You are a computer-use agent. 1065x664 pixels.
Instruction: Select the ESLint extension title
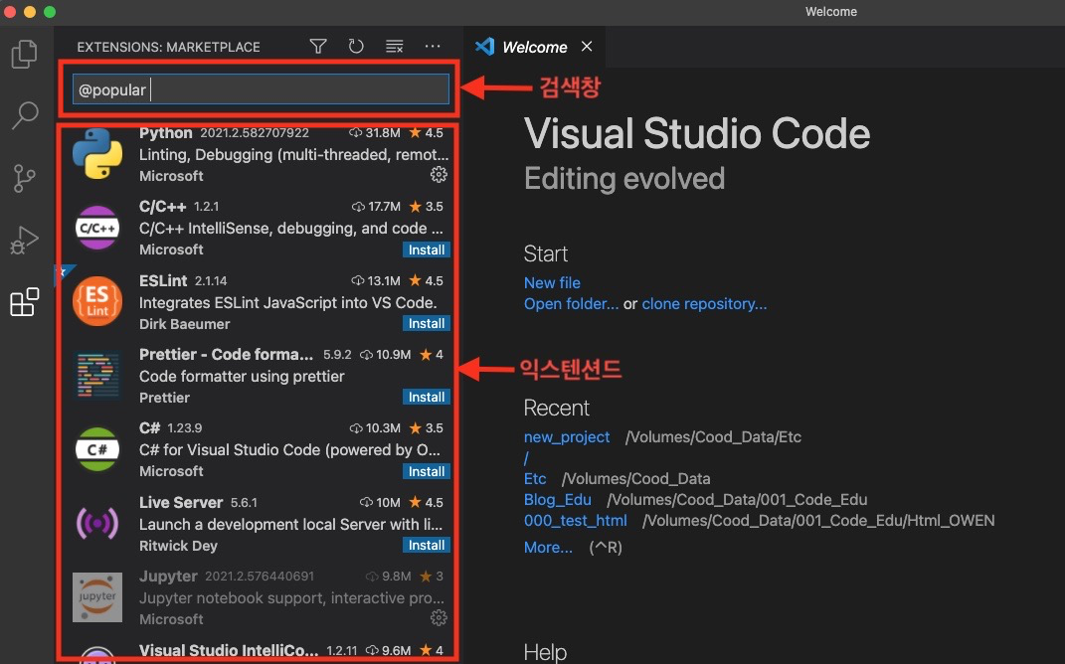pyautogui.click(x=163, y=280)
